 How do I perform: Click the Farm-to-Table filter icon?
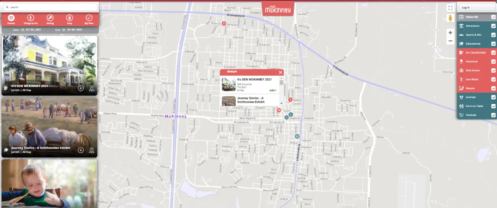461,106
